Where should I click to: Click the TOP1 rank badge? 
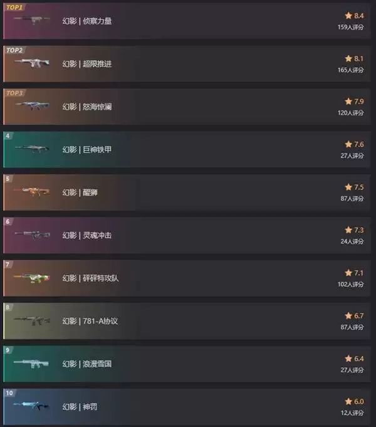[14, 8]
